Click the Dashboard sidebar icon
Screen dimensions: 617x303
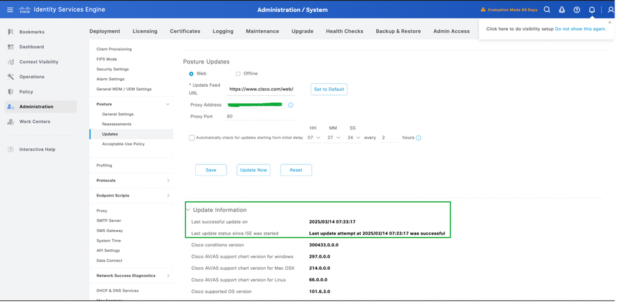tap(10, 47)
